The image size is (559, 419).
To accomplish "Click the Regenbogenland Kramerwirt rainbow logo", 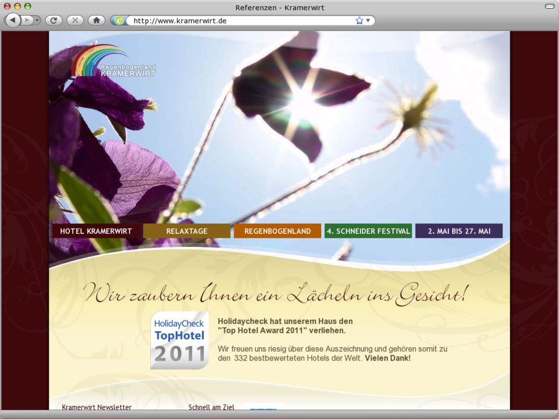I will click(112, 61).
